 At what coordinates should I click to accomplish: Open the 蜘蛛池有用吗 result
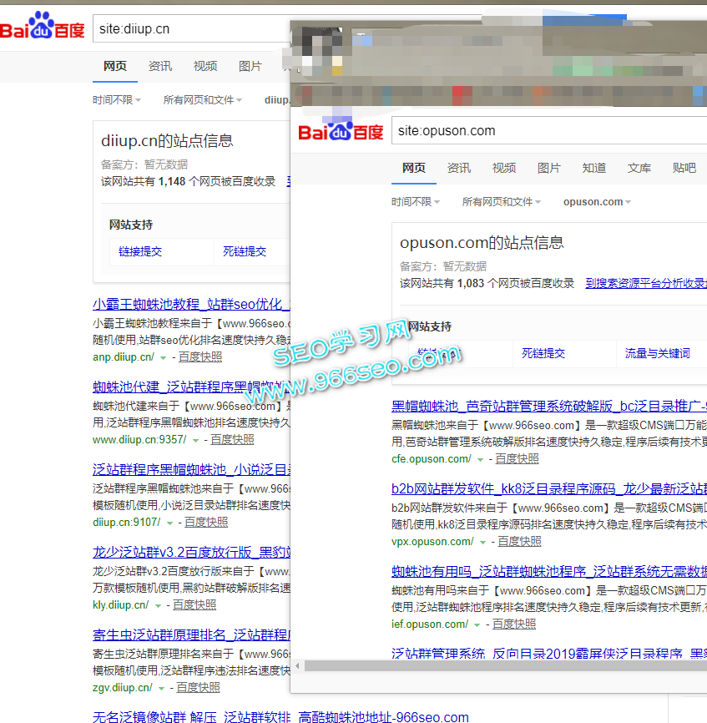[549, 571]
